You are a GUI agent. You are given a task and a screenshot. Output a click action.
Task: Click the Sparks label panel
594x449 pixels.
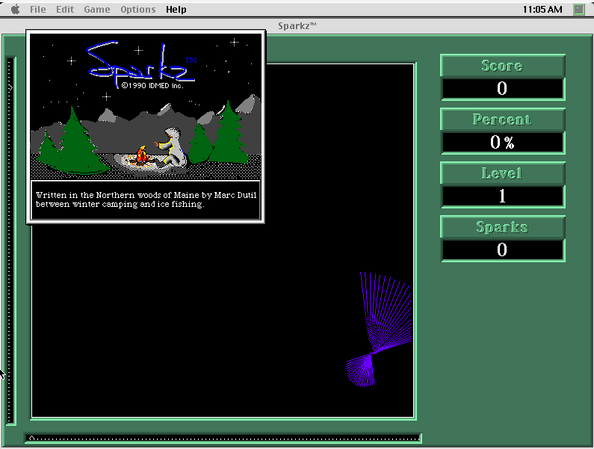click(502, 227)
